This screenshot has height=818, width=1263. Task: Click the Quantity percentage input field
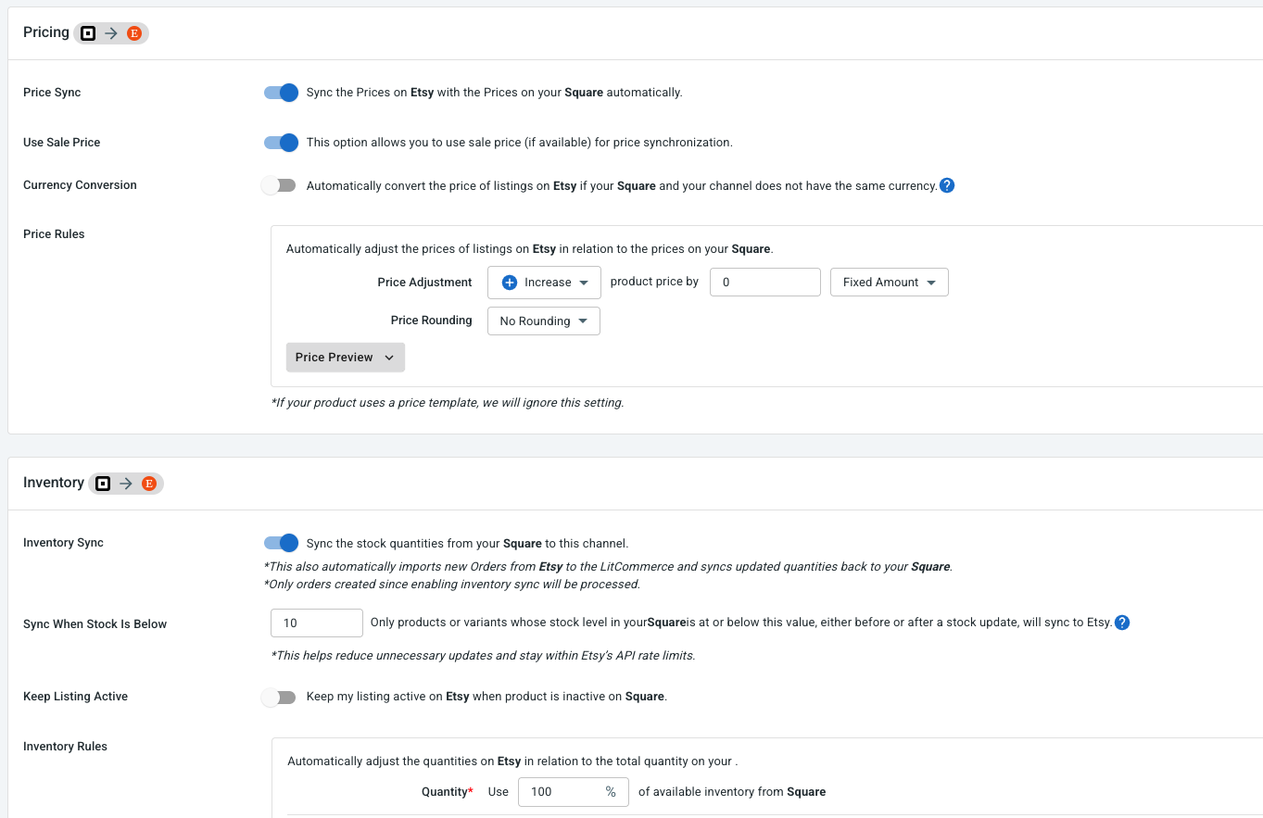pyautogui.click(x=574, y=792)
